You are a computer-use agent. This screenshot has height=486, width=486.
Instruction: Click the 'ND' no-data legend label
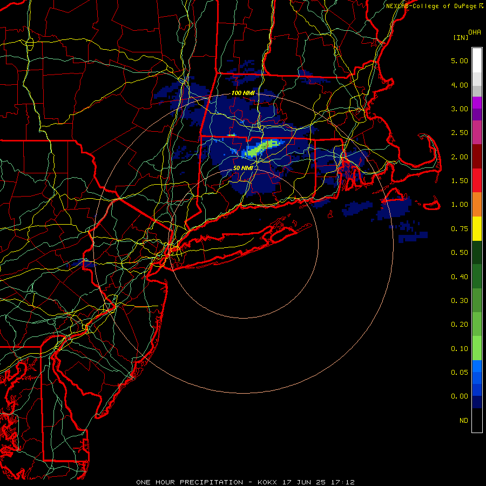(464, 421)
